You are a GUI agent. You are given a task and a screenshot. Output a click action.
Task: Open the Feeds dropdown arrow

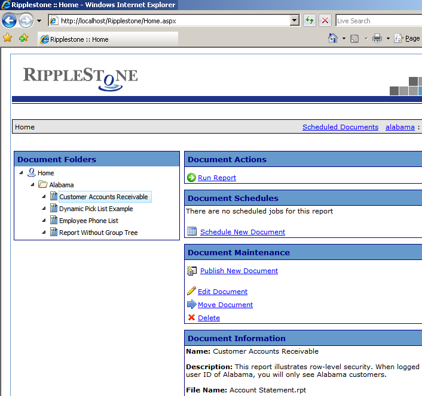[366, 38]
